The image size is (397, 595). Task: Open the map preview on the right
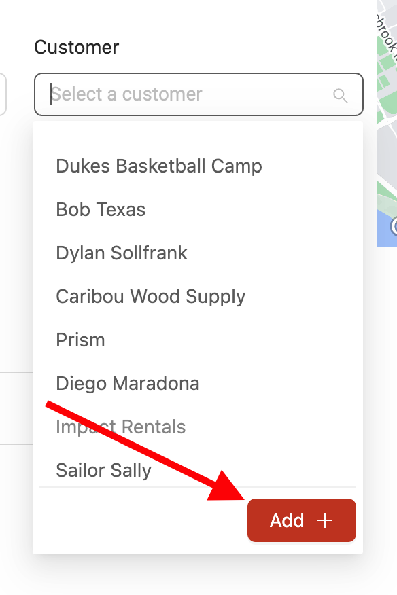[387, 123]
